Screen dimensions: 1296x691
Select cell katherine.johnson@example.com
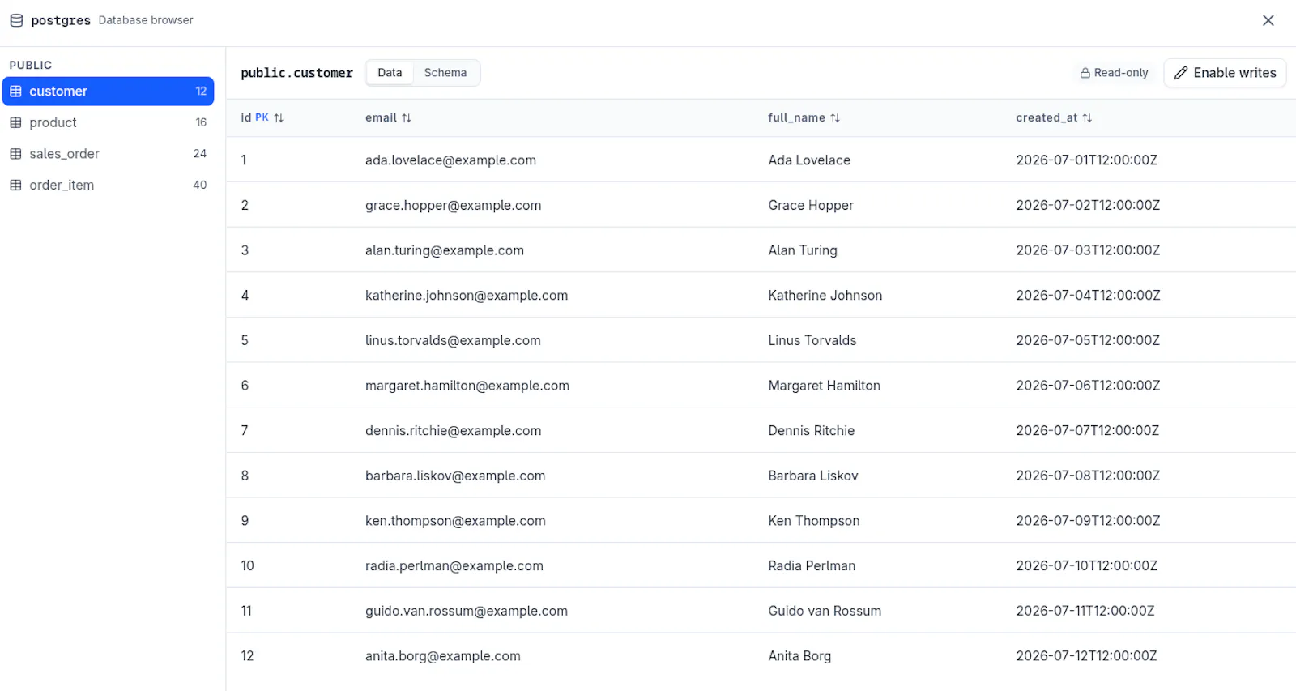[x=467, y=296]
